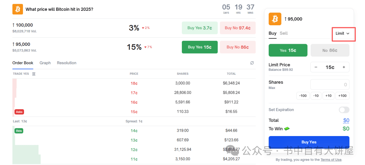Select the Yes 15¢ outcome option
The width and height of the screenshot is (365, 165).
coord(288,51)
